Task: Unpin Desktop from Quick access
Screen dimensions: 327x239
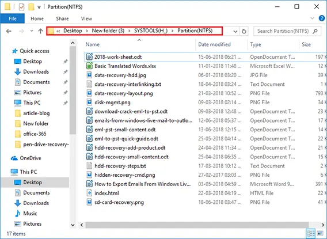Action: (x=66, y=61)
